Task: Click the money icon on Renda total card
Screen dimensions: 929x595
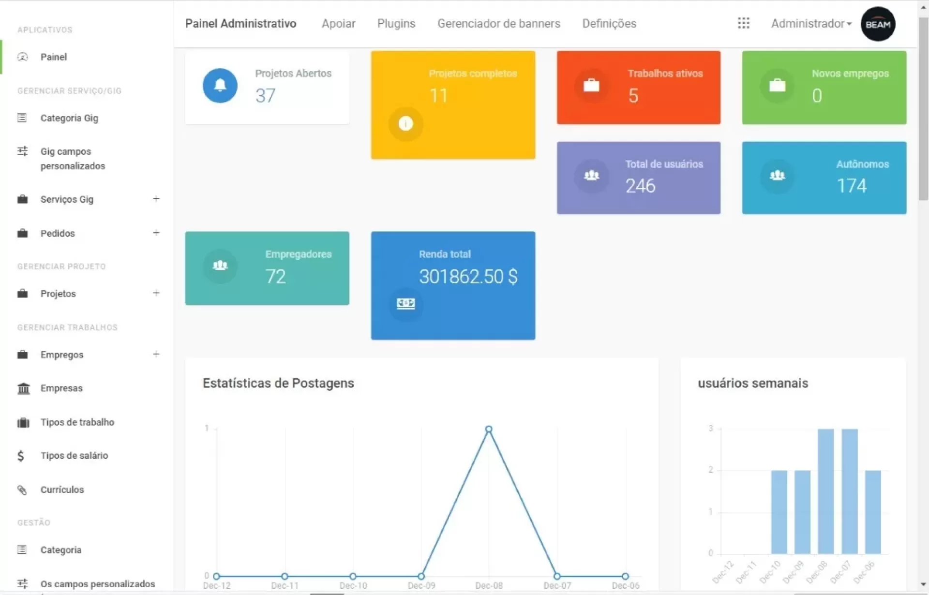Action: (x=405, y=303)
